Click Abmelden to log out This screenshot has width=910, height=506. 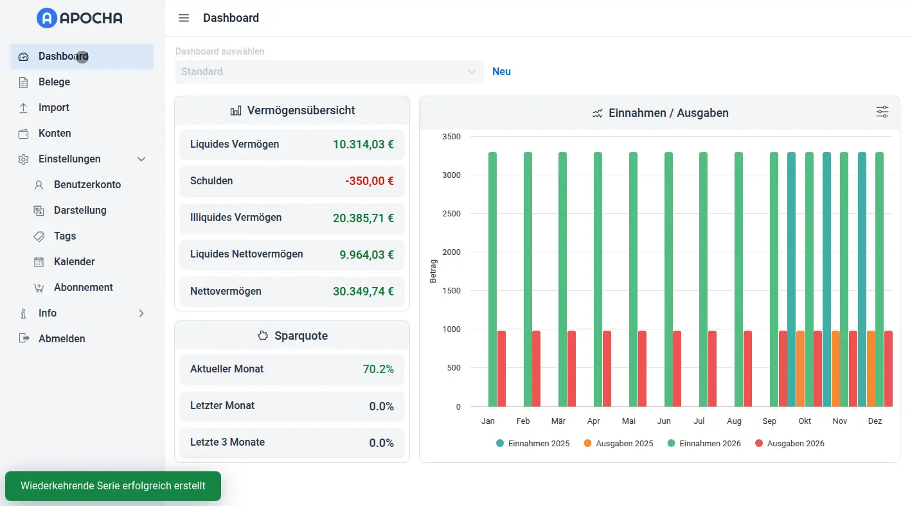[x=62, y=339]
